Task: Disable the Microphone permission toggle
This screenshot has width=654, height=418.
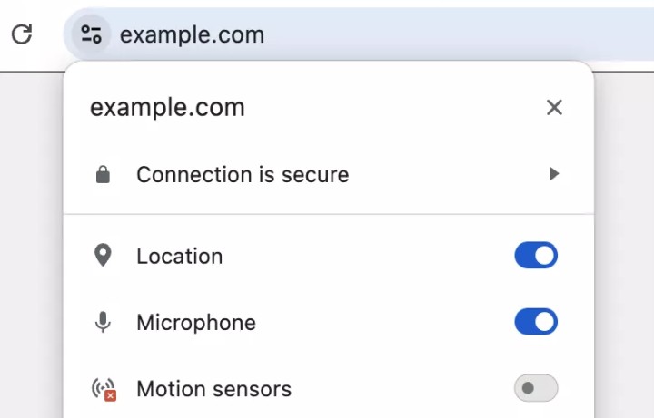Action: 536,322
